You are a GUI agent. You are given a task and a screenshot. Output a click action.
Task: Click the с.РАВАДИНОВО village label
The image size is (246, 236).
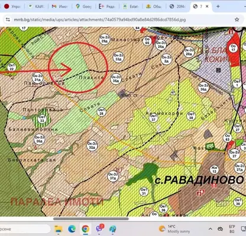[x=199, y=180]
